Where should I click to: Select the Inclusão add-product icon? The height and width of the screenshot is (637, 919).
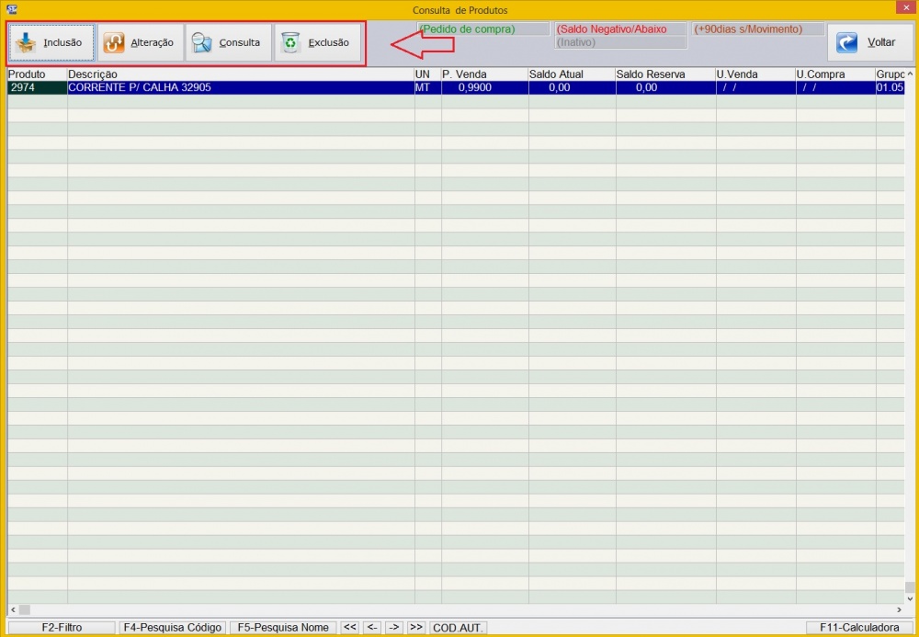pyautogui.click(x=24, y=41)
